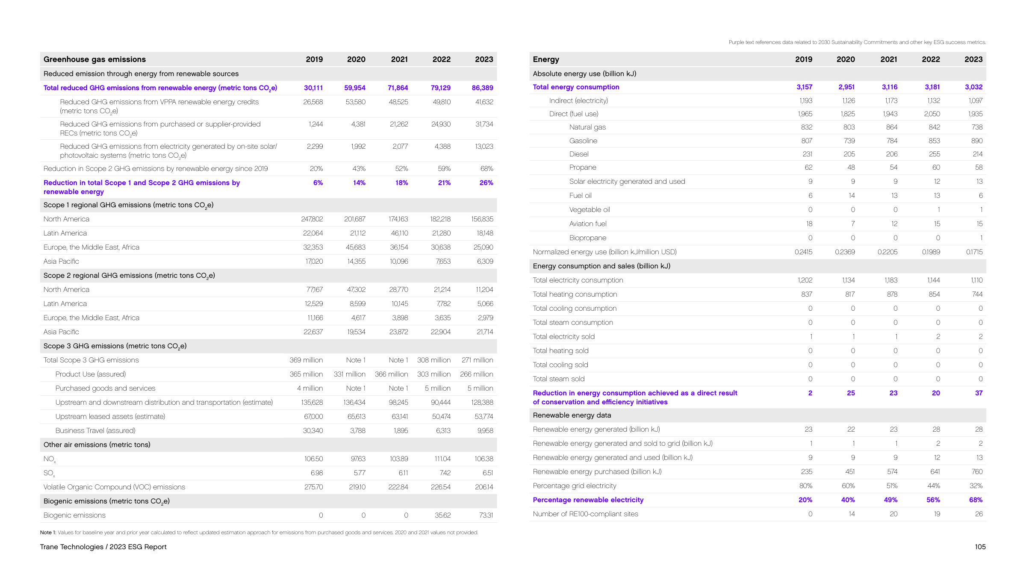The image size is (1026, 577).
Task: Select the 'Volatile Organic Compound (VOC) emissions' label
Action: [x=114, y=487]
